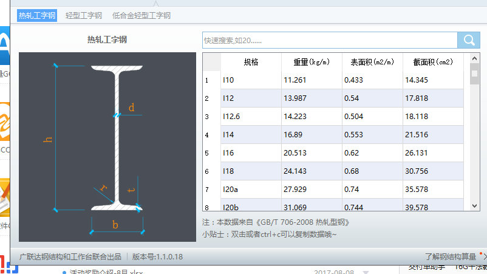Screen dimensions: 487x274
Task: Select spec cell I18
Action: pyautogui.click(x=251, y=171)
